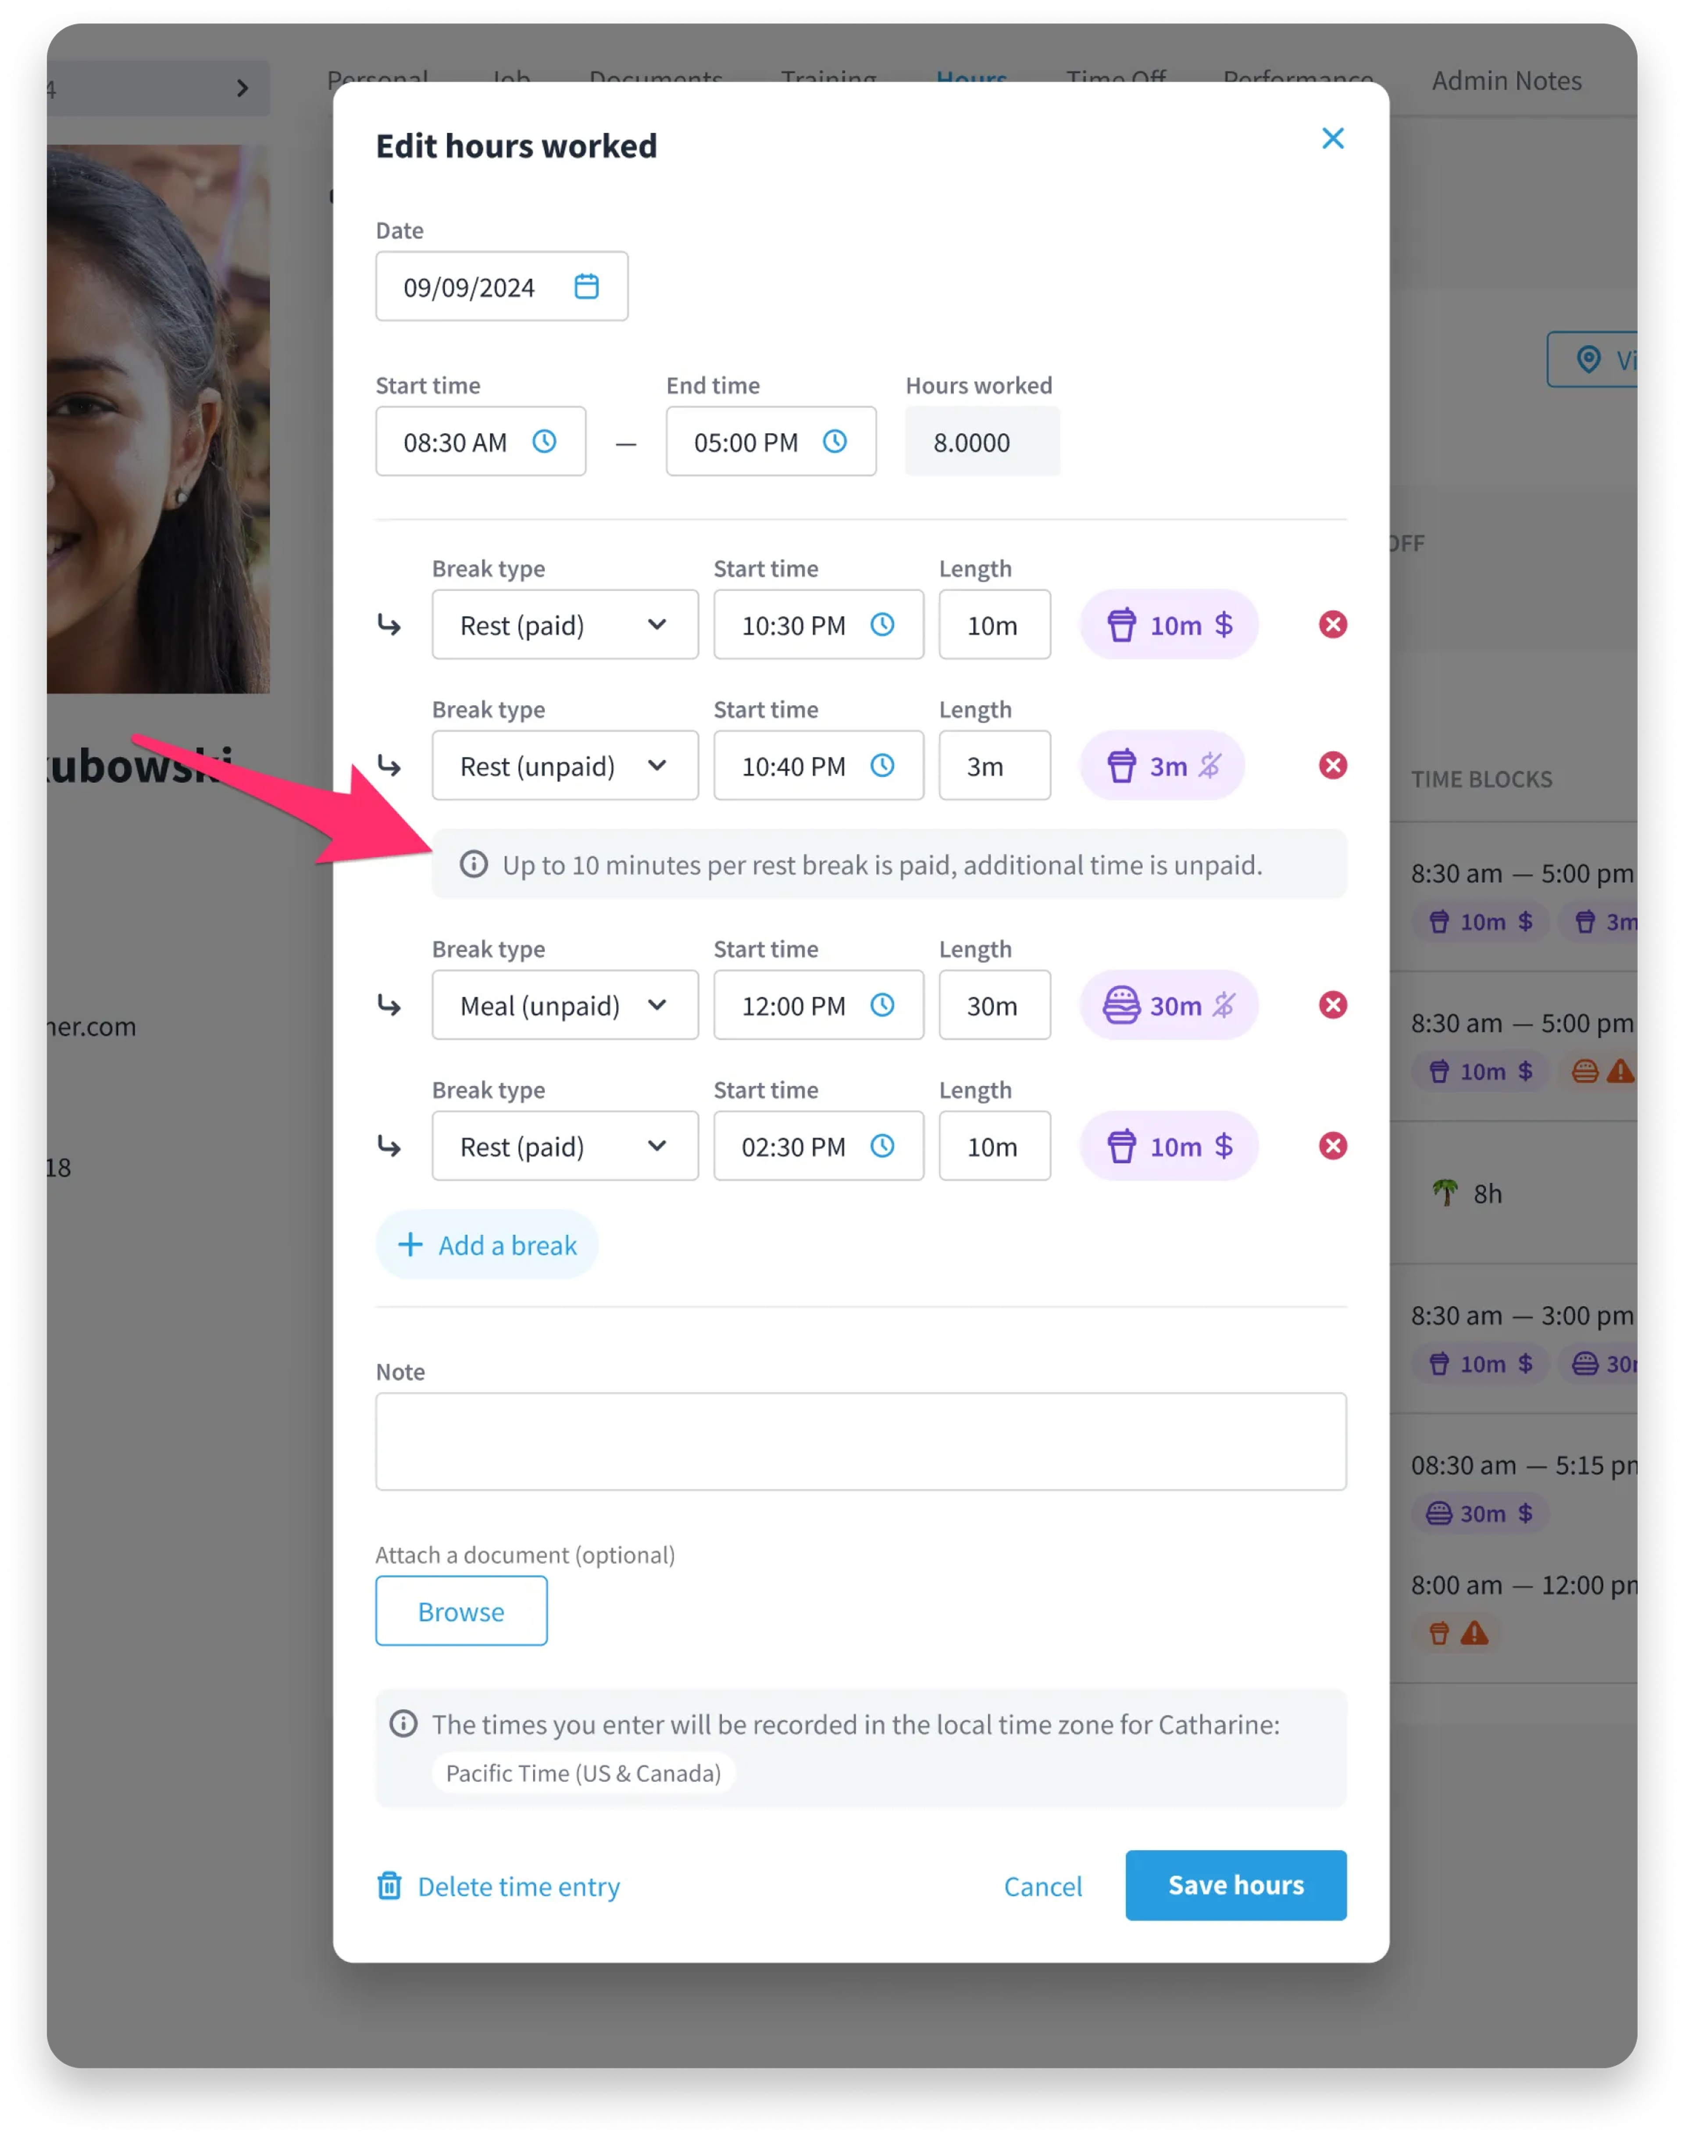Screen dimensions: 1684x2138
Task: Click the 3m Length field
Action: (995, 765)
